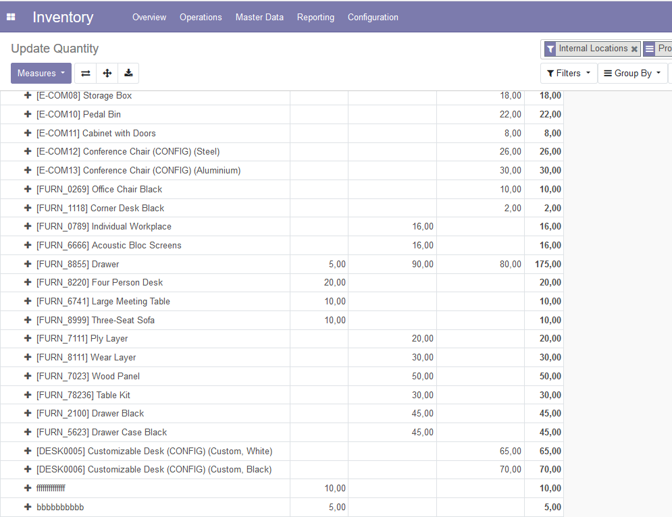Expand the [FURN_8855] Drawer row
The image size is (672, 517).
click(x=27, y=264)
